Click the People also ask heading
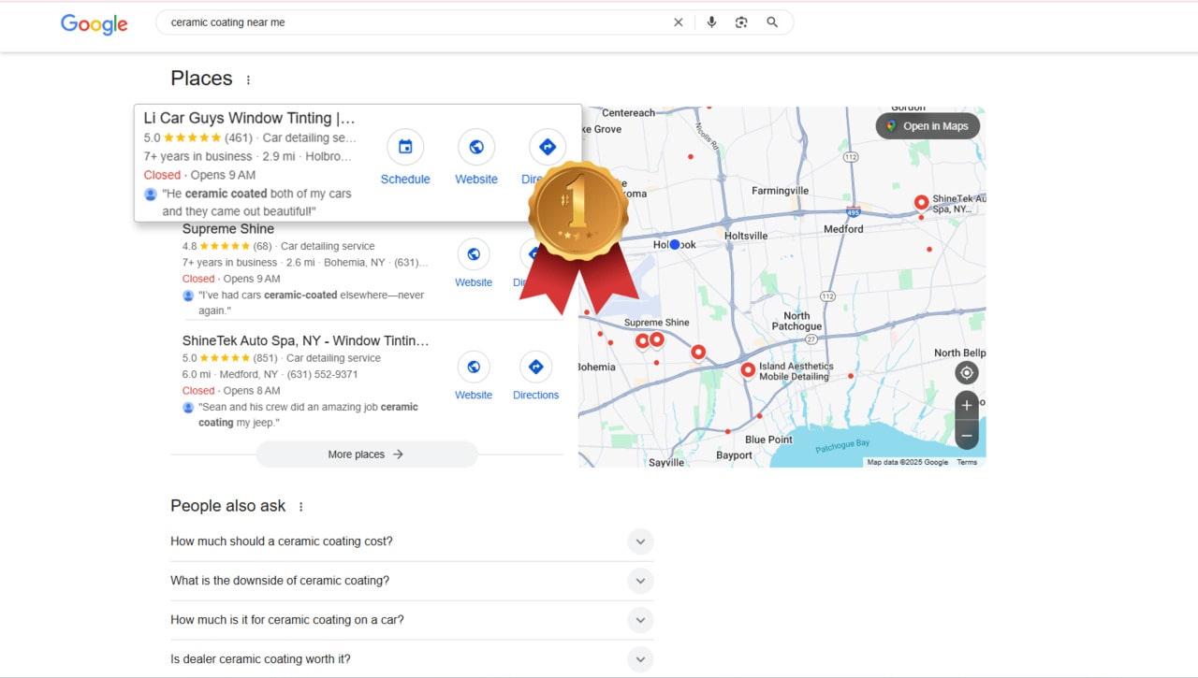The width and height of the screenshot is (1198, 678). 227,506
